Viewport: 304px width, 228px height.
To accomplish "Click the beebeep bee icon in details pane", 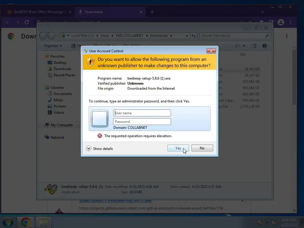I will 51,189.
